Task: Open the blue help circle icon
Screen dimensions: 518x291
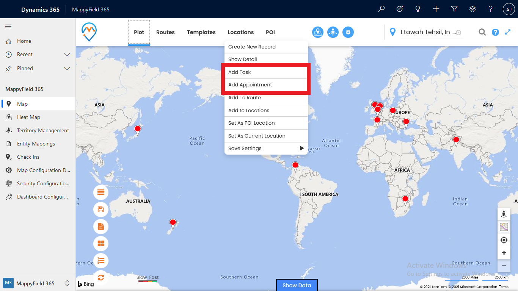Action: (x=495, y=32)
